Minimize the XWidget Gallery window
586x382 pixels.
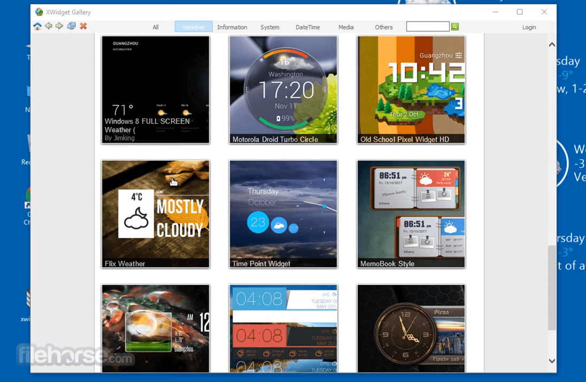tap(496, 12)
